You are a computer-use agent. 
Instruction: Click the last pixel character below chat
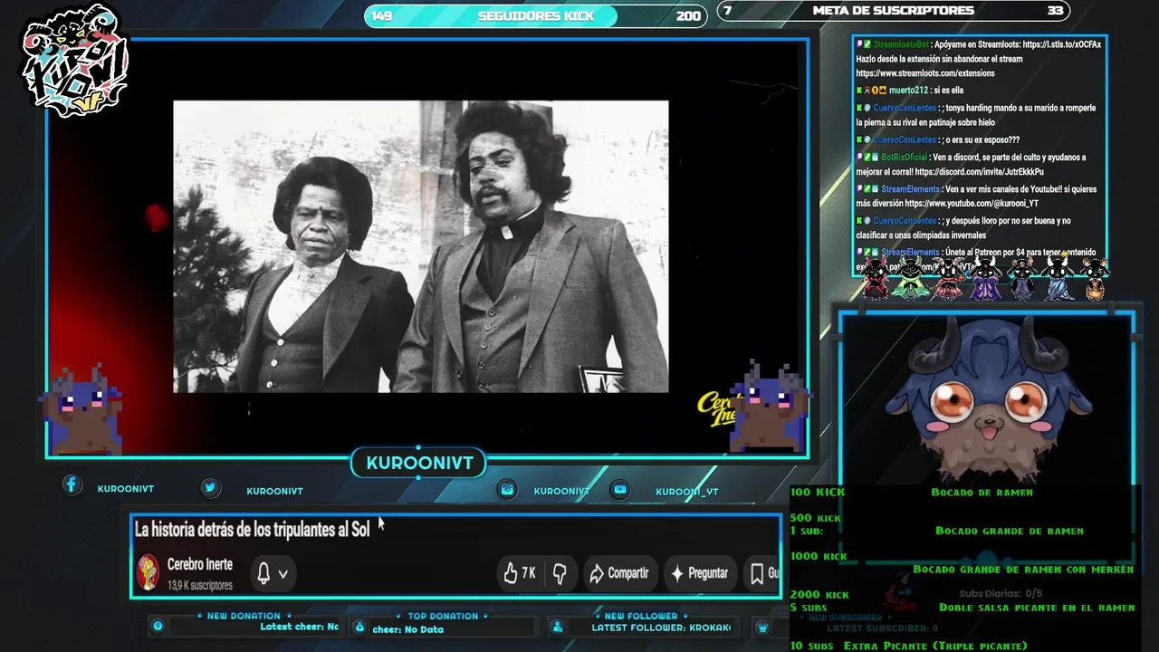click(x=1095, y=278)
